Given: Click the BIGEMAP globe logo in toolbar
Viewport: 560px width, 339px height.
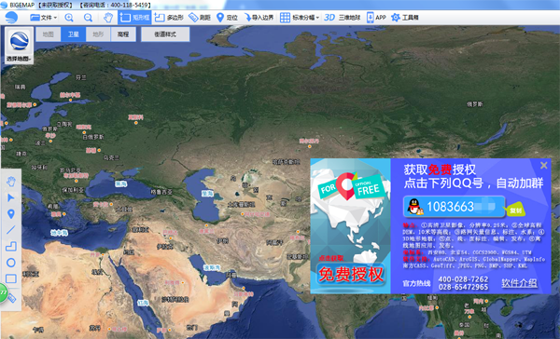Looking at the screenshot, I should point(11,17).
